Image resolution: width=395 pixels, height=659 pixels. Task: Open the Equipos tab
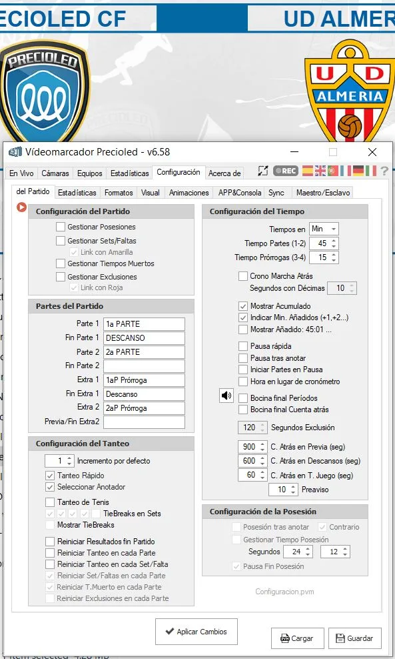coord(90,173)
